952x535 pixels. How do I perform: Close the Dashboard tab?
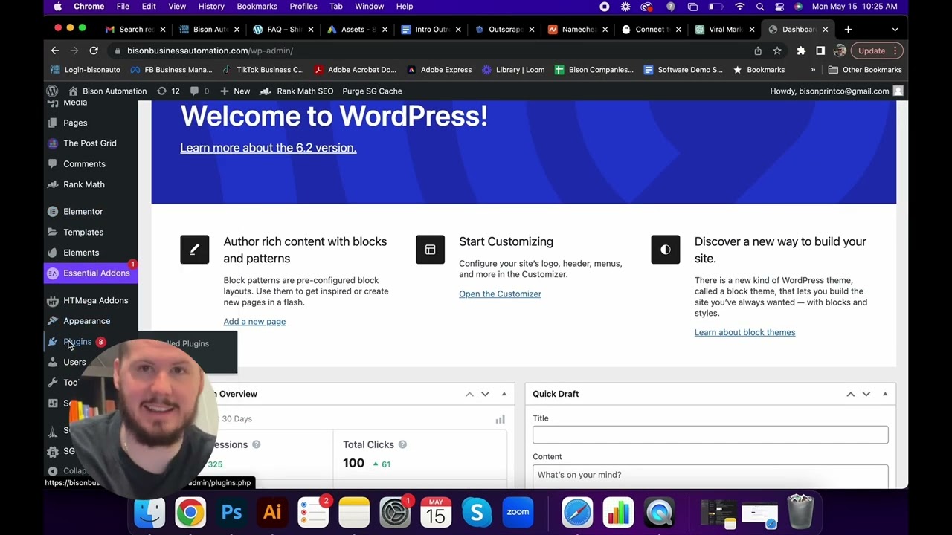tap(825, 30)
